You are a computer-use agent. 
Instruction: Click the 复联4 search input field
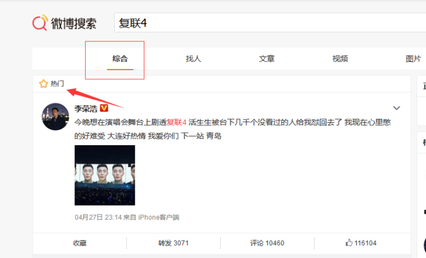pos(270,23)
